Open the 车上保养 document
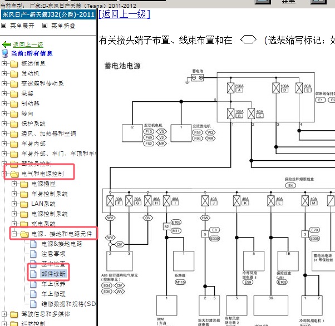 (x=53, y=284)
